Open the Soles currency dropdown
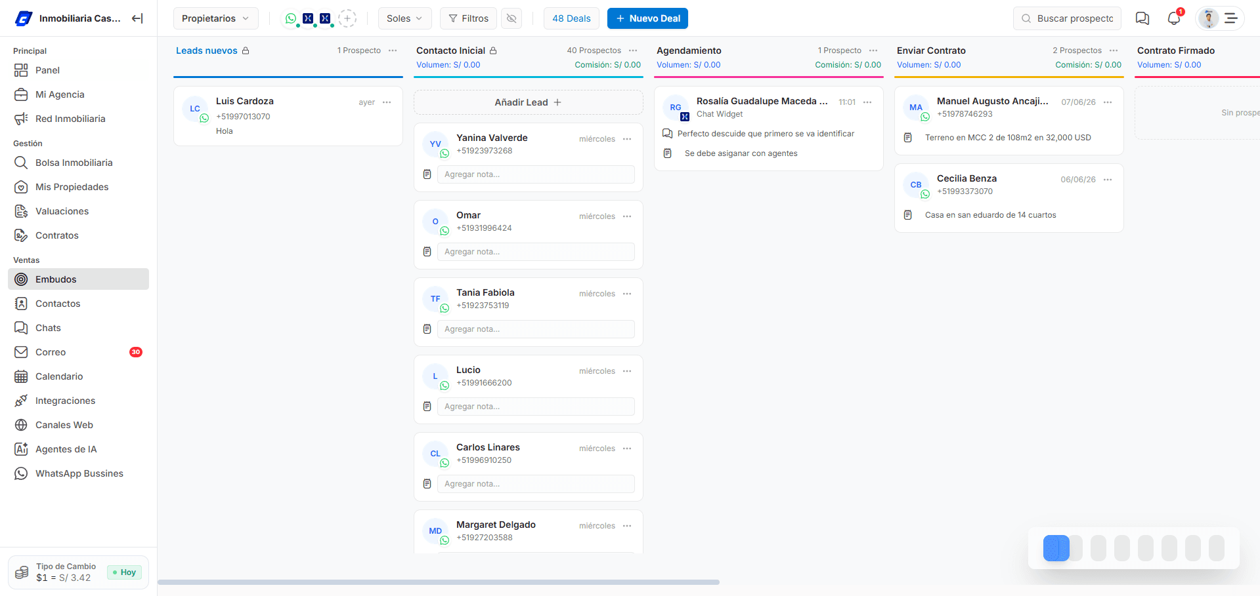Viewport: 1260px width, 596px height. coord(404,18)
